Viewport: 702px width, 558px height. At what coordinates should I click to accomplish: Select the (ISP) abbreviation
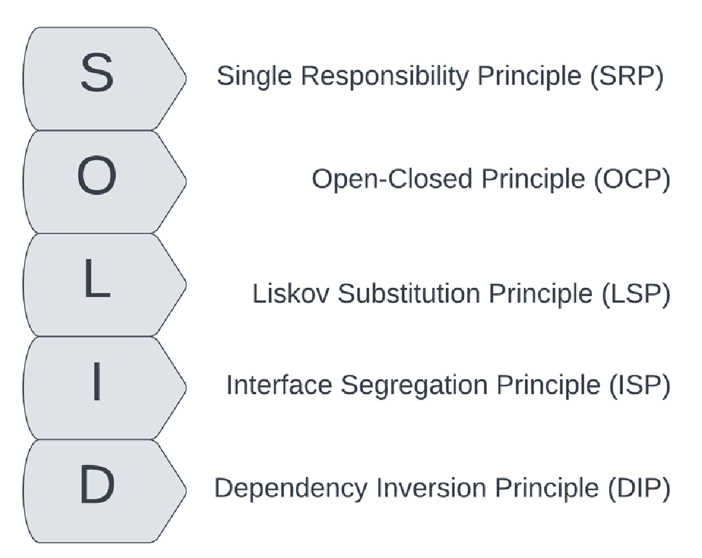click(639, 385)
